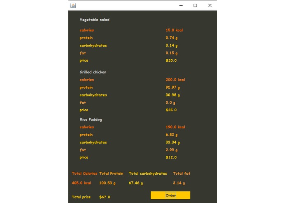Click the 405.0 kcal total value
The height and width of the screenshot is (203, 286).
tap(81, 183)
